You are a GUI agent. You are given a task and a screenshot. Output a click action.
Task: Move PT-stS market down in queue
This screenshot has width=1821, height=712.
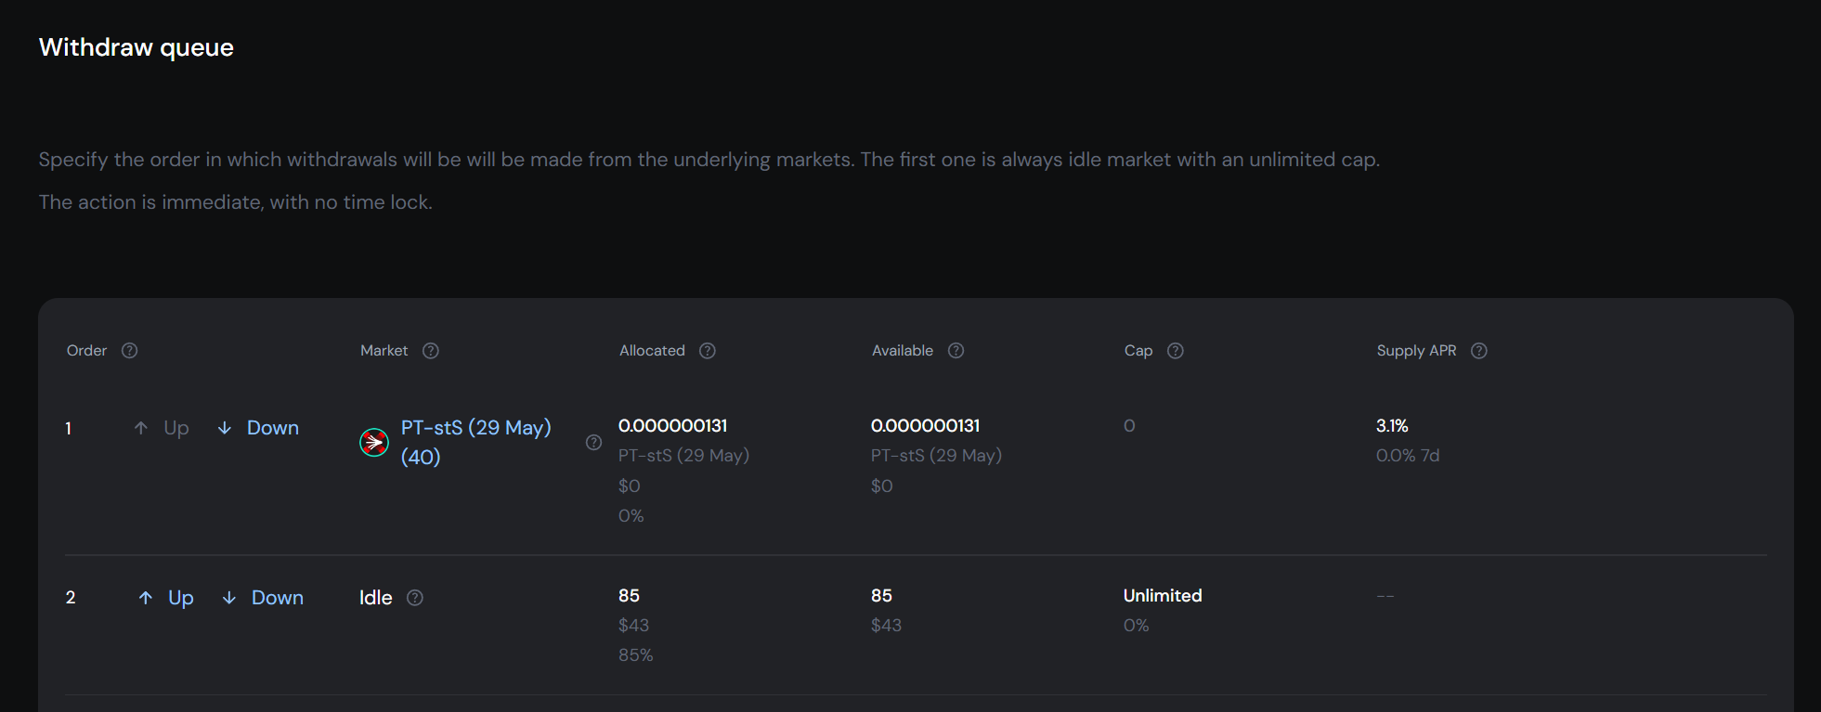click(x=259, y=428)
